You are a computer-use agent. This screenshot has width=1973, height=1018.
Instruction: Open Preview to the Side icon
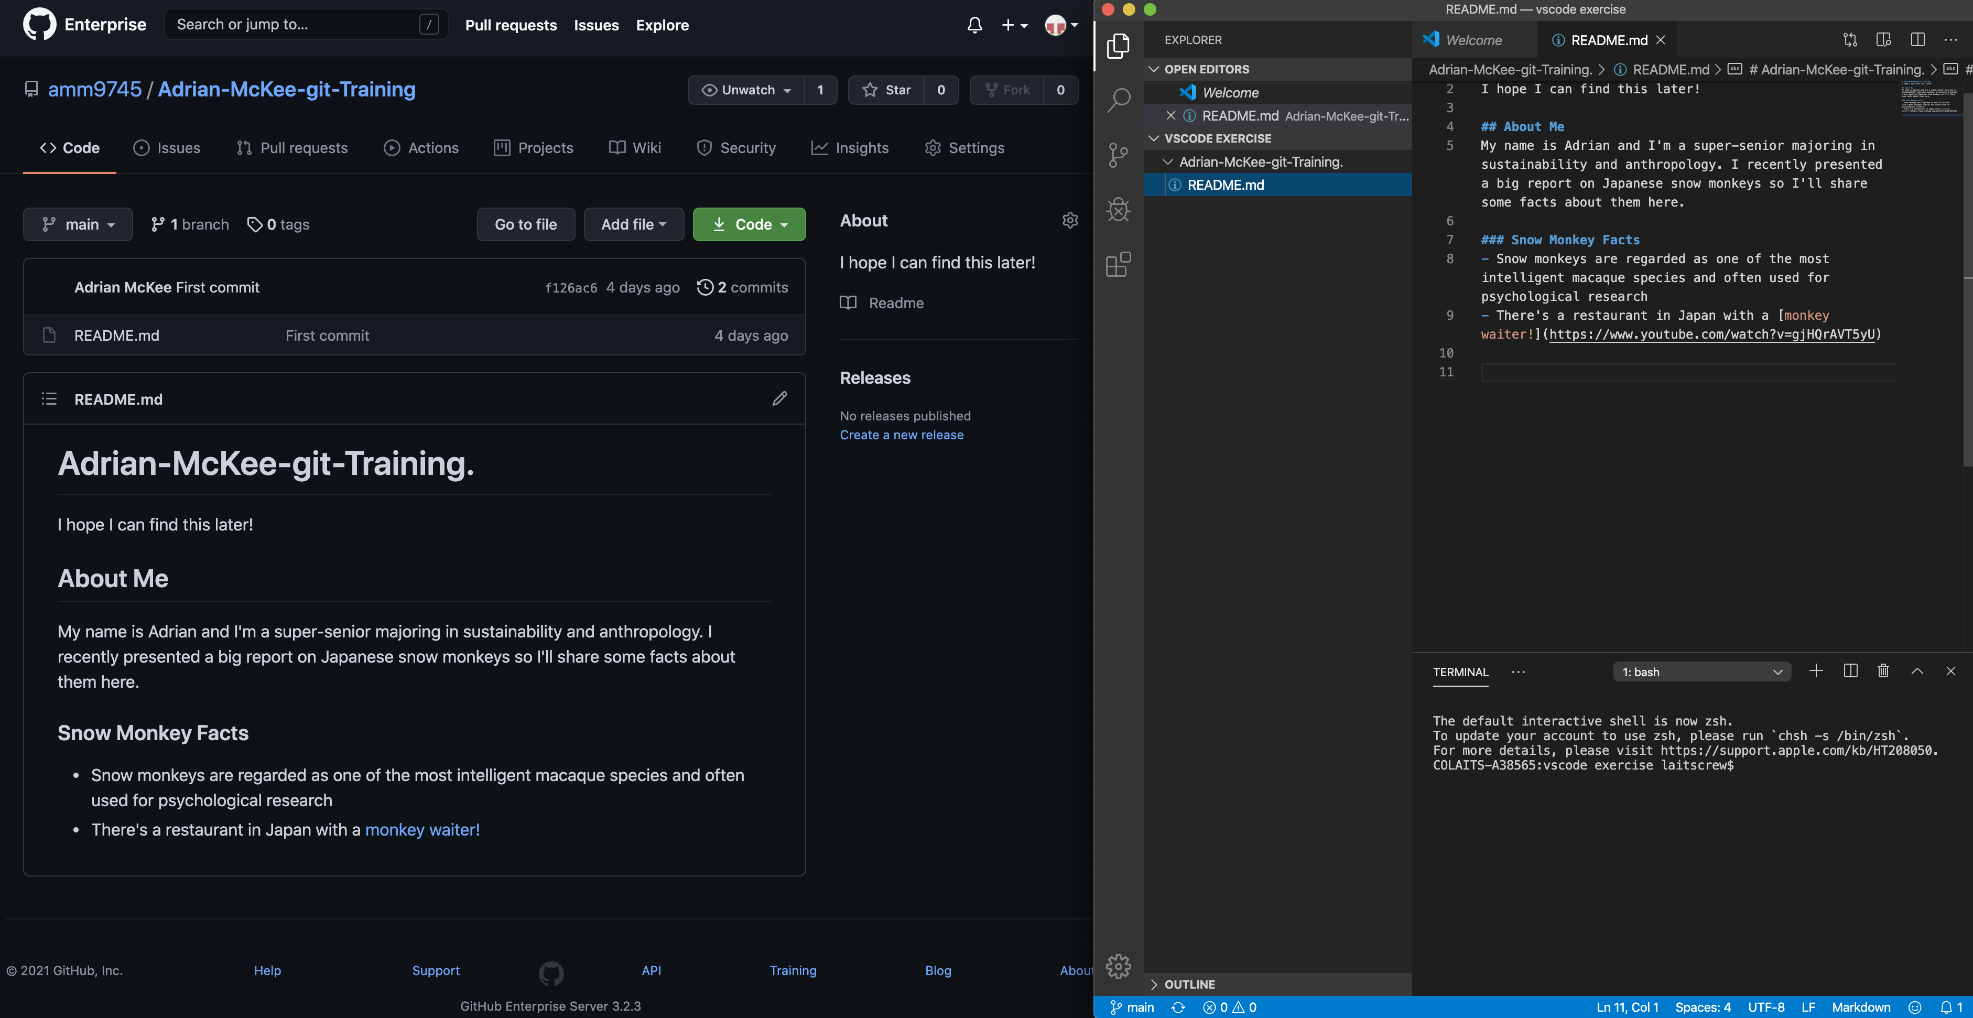tap(1883, 40)
